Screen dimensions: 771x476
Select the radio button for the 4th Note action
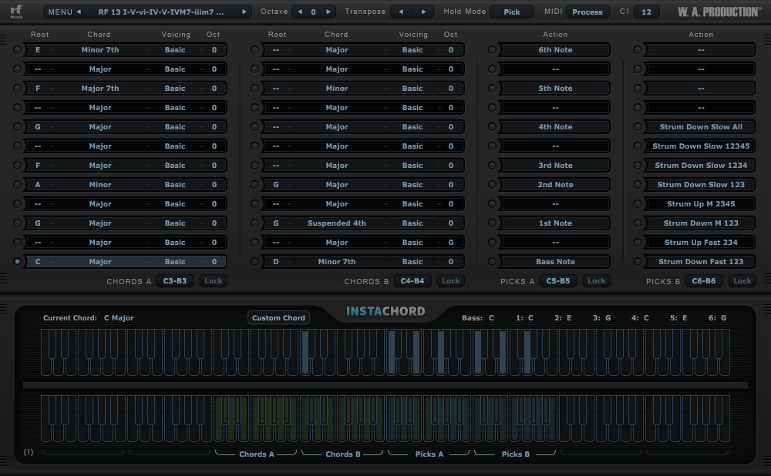pos(492,127)
